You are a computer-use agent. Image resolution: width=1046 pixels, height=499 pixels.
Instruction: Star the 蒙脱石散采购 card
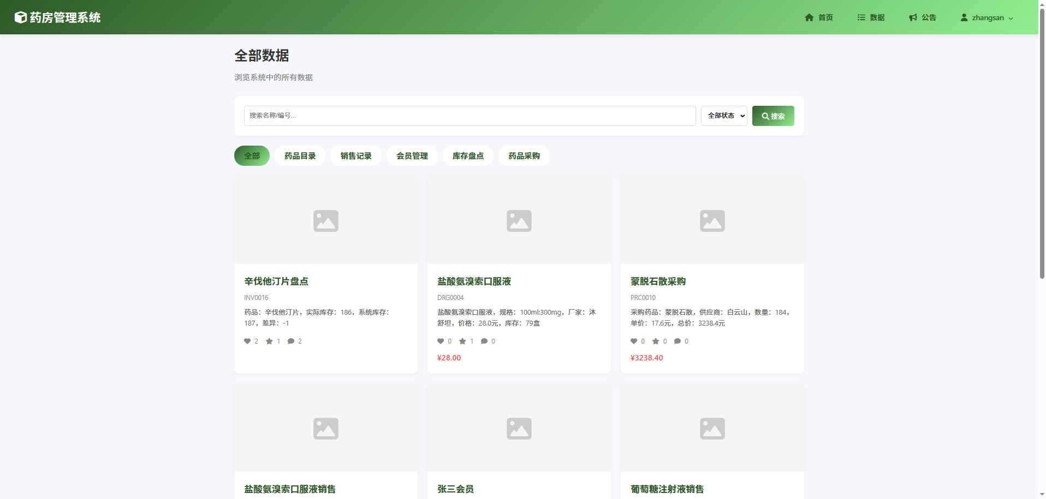tap(656, 341)
